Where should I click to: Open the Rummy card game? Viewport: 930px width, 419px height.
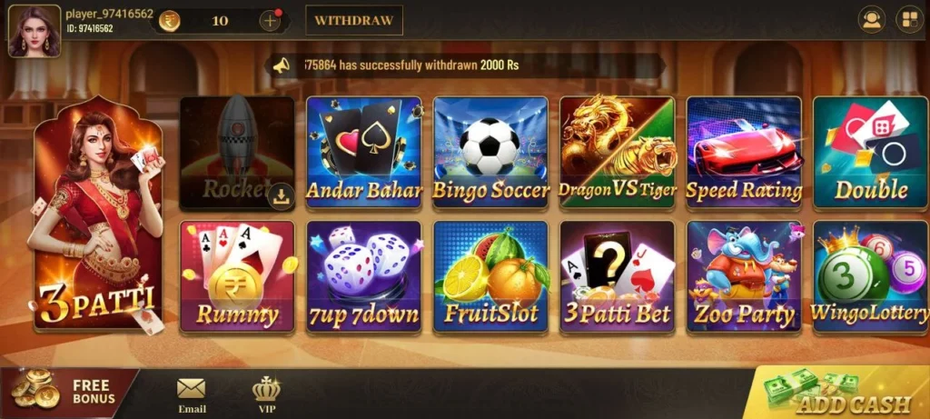pyautogui.click(x=237, y=276)
